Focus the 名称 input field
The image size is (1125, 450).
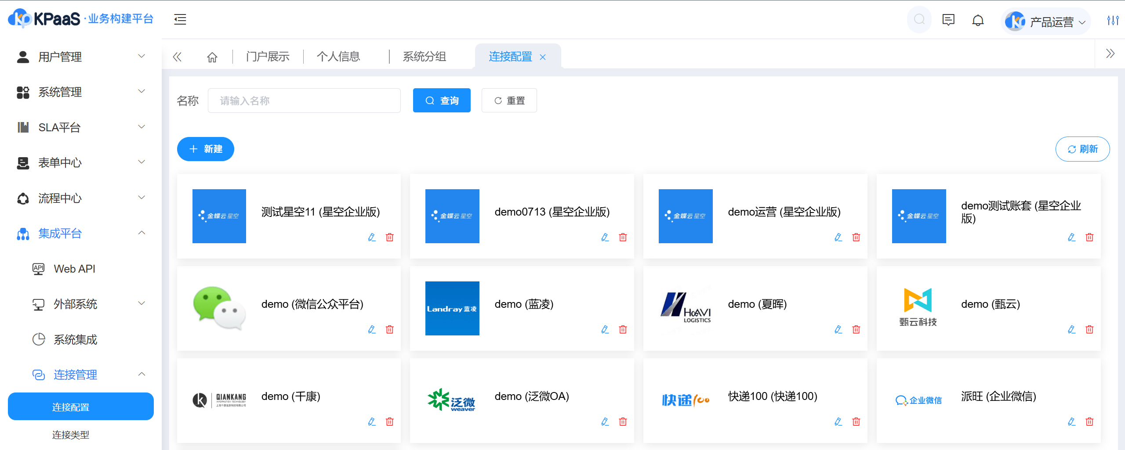pyautogui.click(x=304, y=101)
